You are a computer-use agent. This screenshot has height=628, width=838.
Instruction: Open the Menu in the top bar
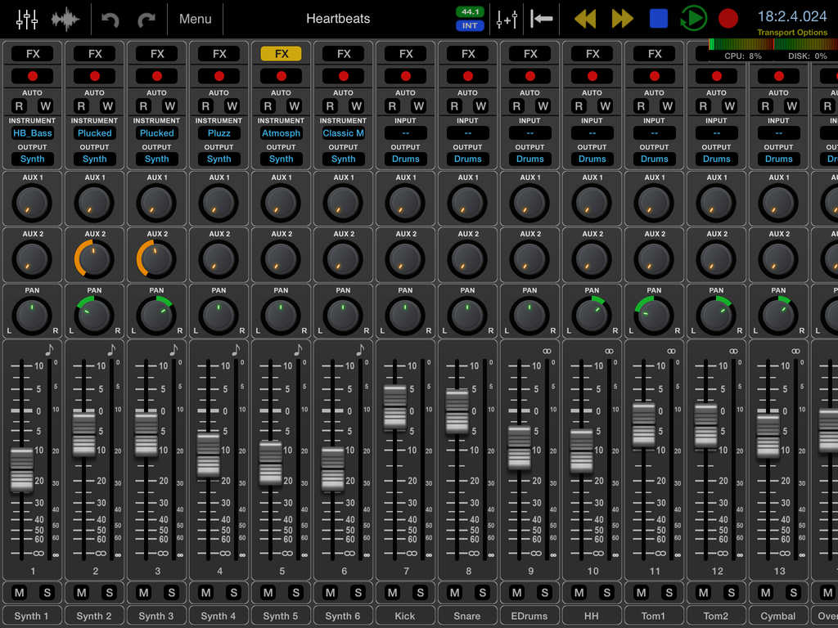[x=195, y=19]
